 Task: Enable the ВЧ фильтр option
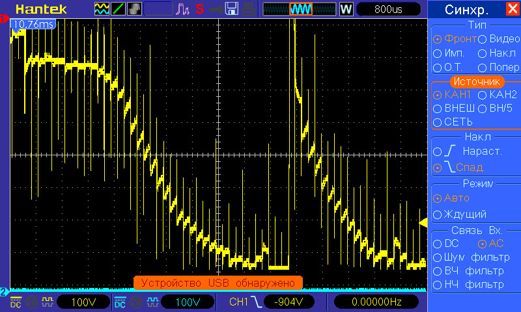(468, 271)
